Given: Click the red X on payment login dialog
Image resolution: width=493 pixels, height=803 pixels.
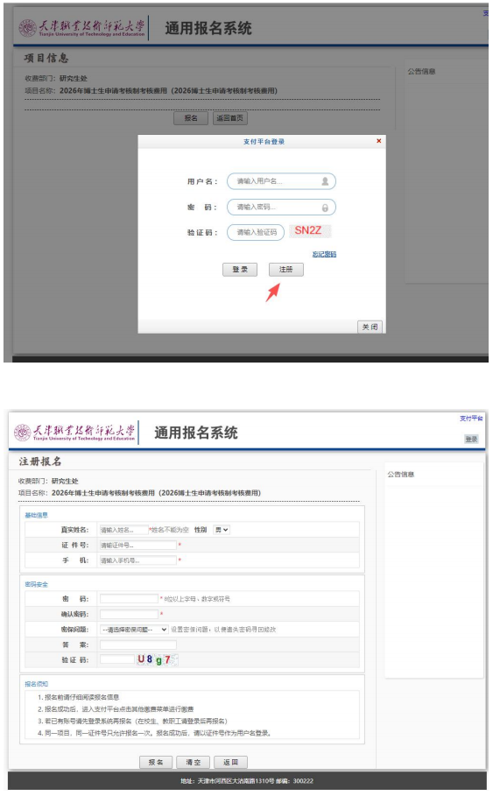Looking at the screenshot, I should click(x=379, y=141).
